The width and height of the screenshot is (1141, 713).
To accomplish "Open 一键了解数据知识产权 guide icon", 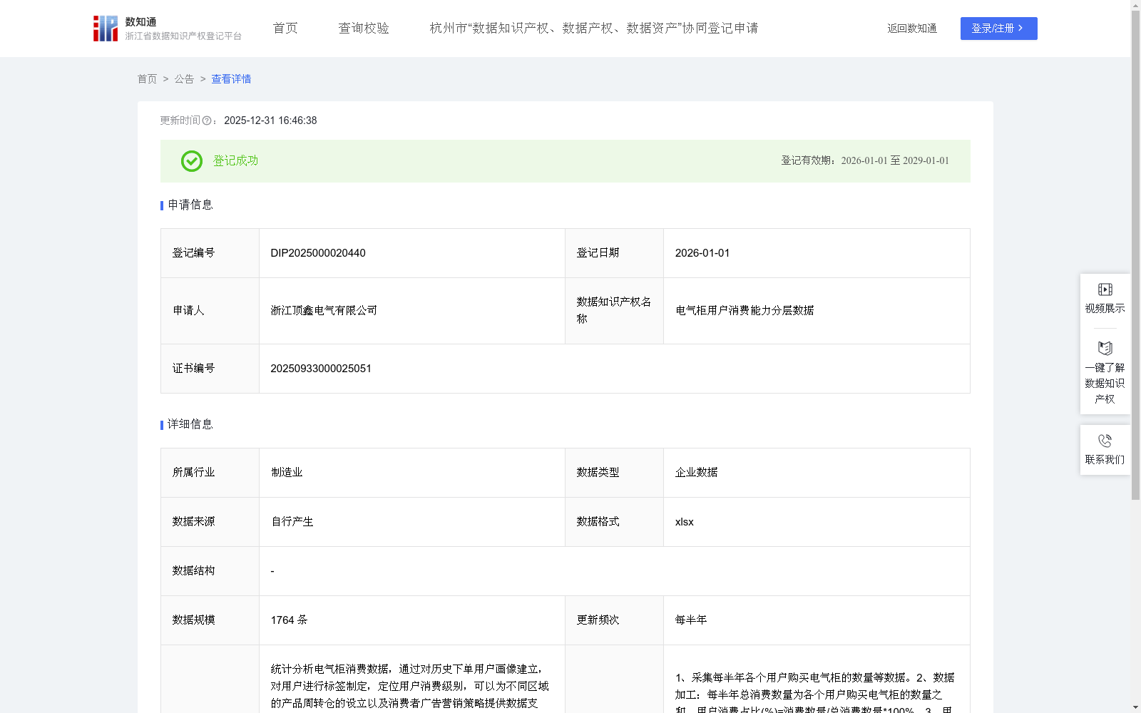I will tap(1105, 348).
